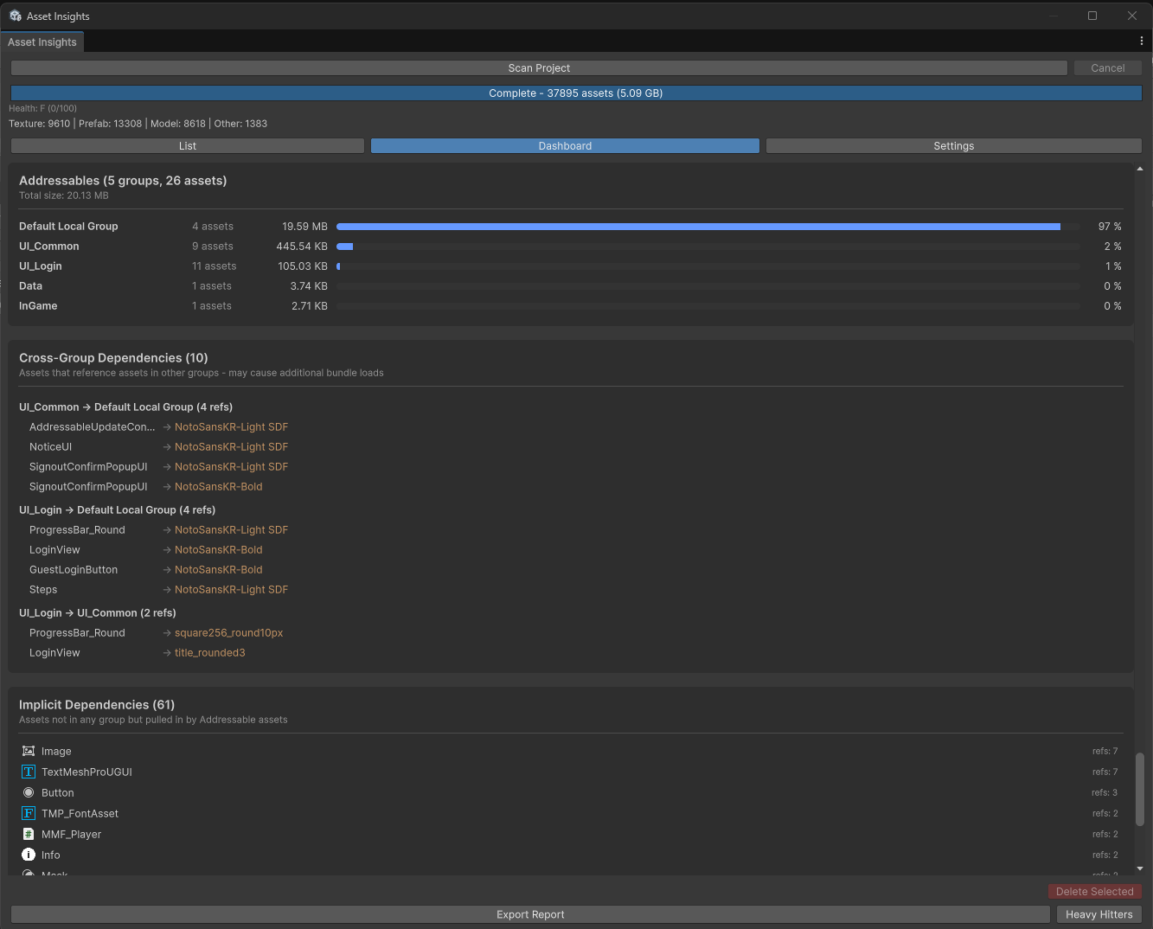Click the 445.54 KB size value

(302, 247)
